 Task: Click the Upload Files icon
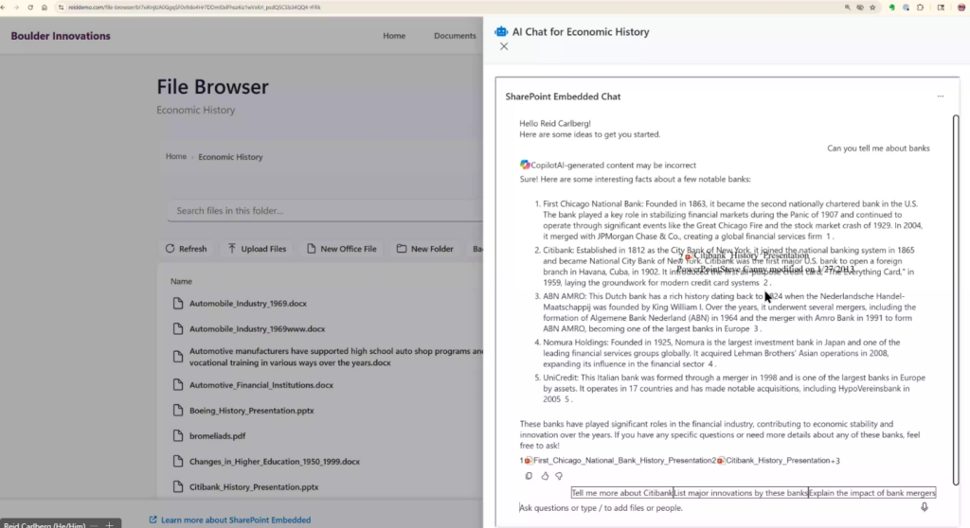click(x=233, y=249)
